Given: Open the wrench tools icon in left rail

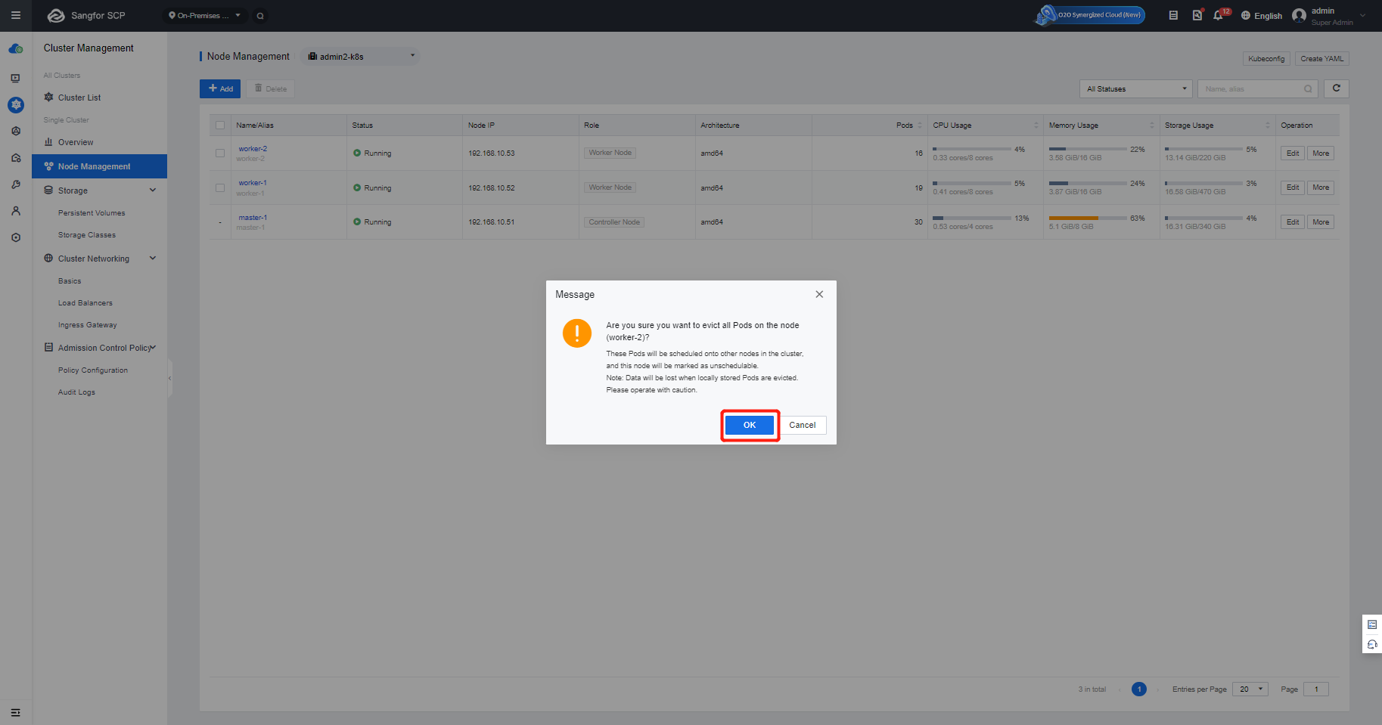Looking at the screenshot, I should [x=16, y=184].
